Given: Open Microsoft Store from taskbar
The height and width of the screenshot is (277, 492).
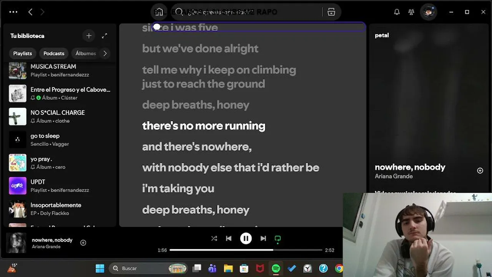Looking at the screenshot, I should point(244,269).
